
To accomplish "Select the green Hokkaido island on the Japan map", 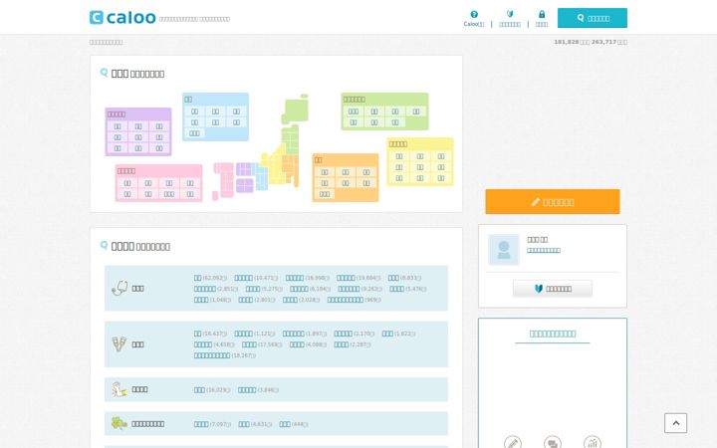I will click(x=295, y=111).
